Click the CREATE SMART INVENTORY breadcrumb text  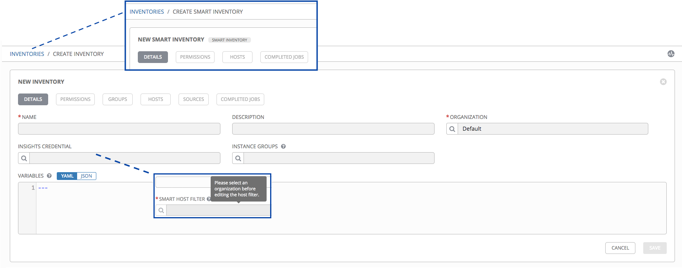tap(208, 12)
